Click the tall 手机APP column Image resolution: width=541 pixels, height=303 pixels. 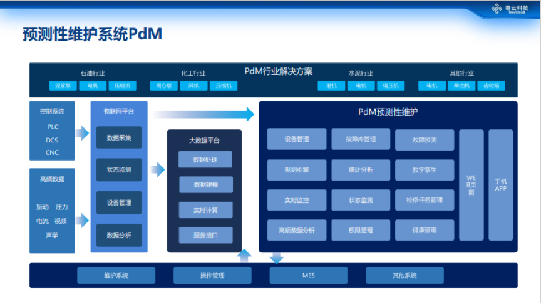tap(501, 185)
